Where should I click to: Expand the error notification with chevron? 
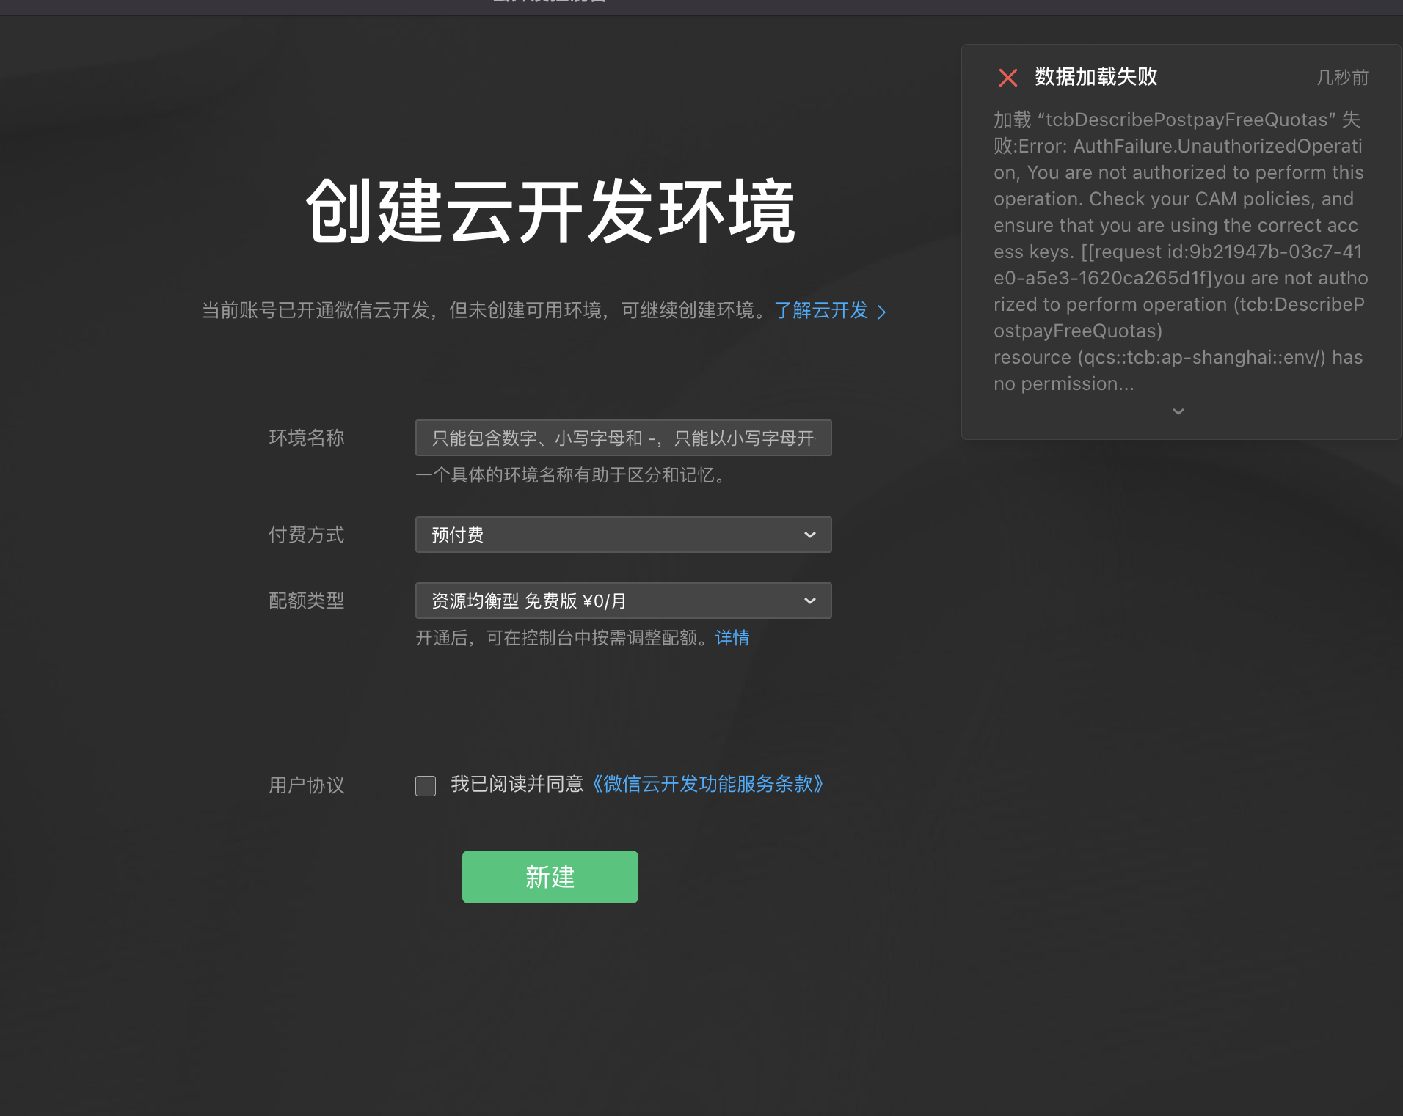(1178, 411)
